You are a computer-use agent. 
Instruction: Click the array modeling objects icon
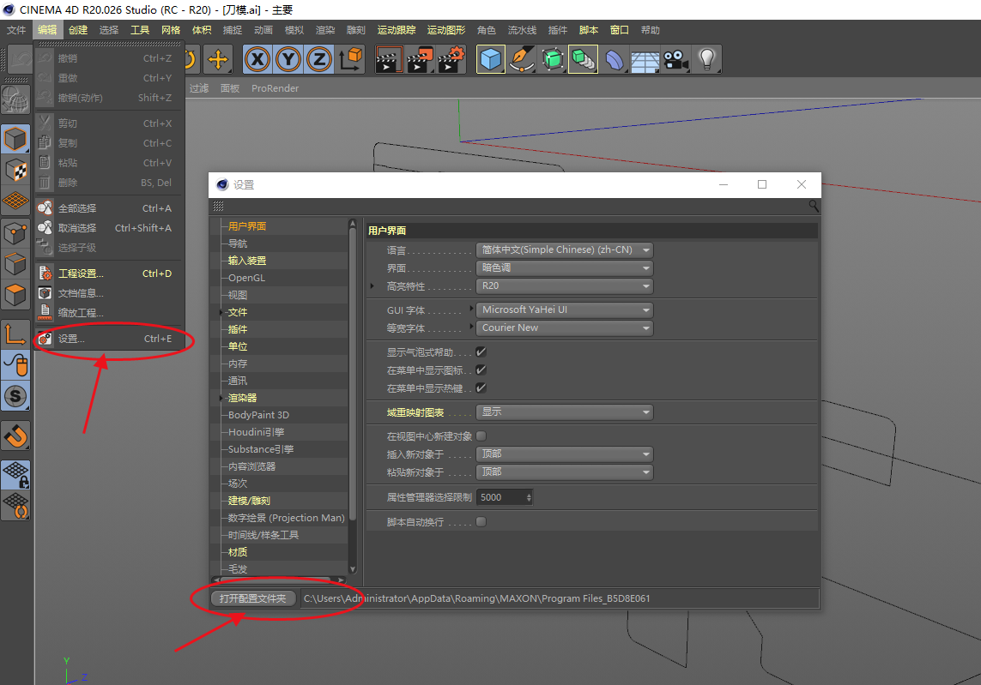(x=583, y=59)
